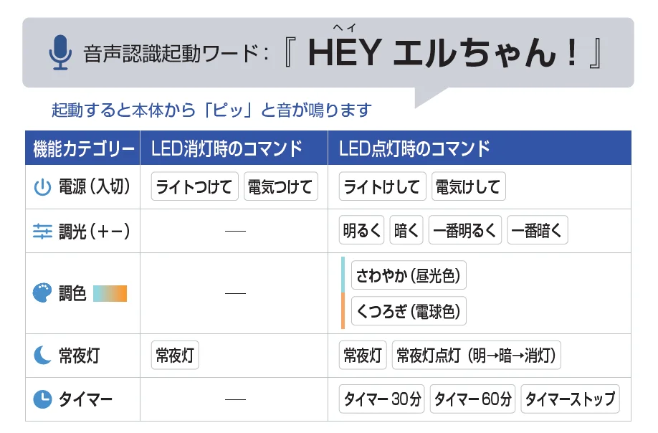Select the ライトけして command chip

point(382,186)
